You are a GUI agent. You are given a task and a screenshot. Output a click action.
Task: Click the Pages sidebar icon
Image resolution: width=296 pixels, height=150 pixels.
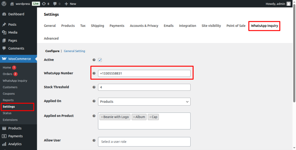point(4,41)
